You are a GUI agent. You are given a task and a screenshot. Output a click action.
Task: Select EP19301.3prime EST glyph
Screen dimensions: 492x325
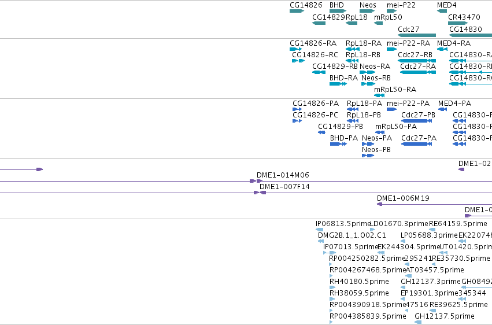pyautogui.click(x=403, y=300)
